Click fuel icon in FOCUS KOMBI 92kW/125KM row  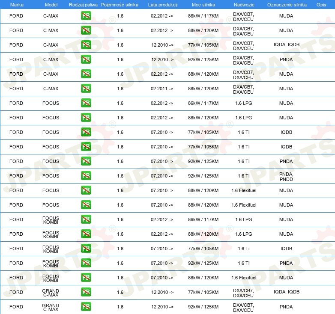86,263
